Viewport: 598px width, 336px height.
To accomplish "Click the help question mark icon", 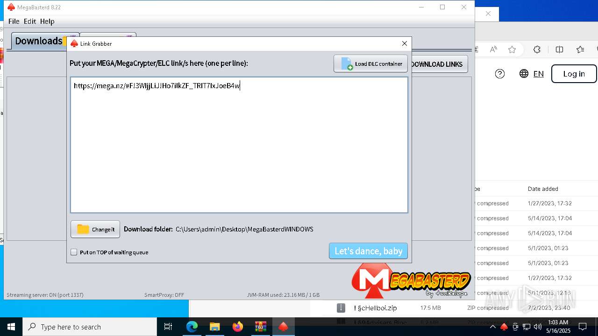I will point(499,74).
